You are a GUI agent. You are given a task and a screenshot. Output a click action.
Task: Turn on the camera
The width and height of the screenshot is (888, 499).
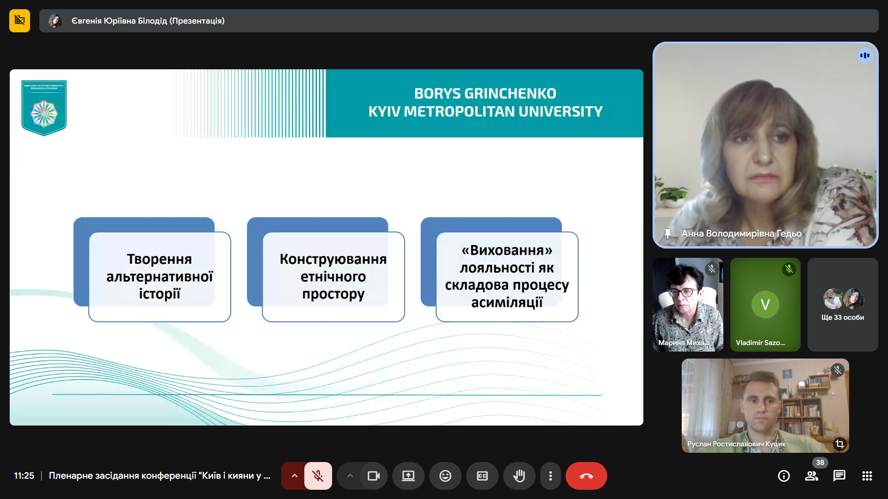pos(373,476)
